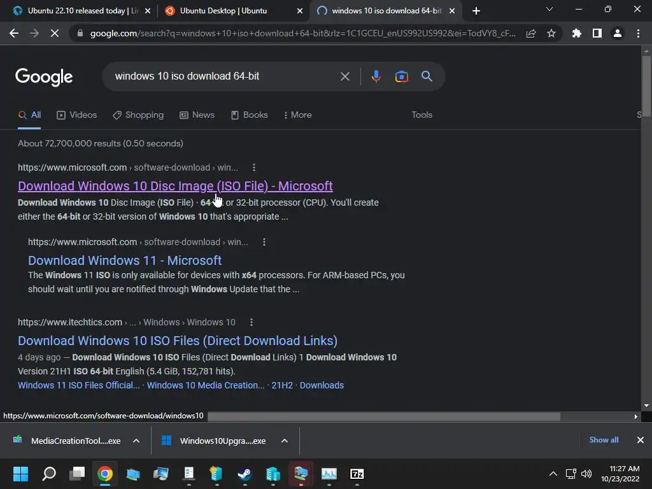
Task: Click the magnifier search button
Action: [427, 76]
